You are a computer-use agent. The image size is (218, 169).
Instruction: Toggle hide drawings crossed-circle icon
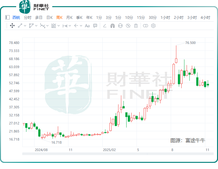pos(128,26)
